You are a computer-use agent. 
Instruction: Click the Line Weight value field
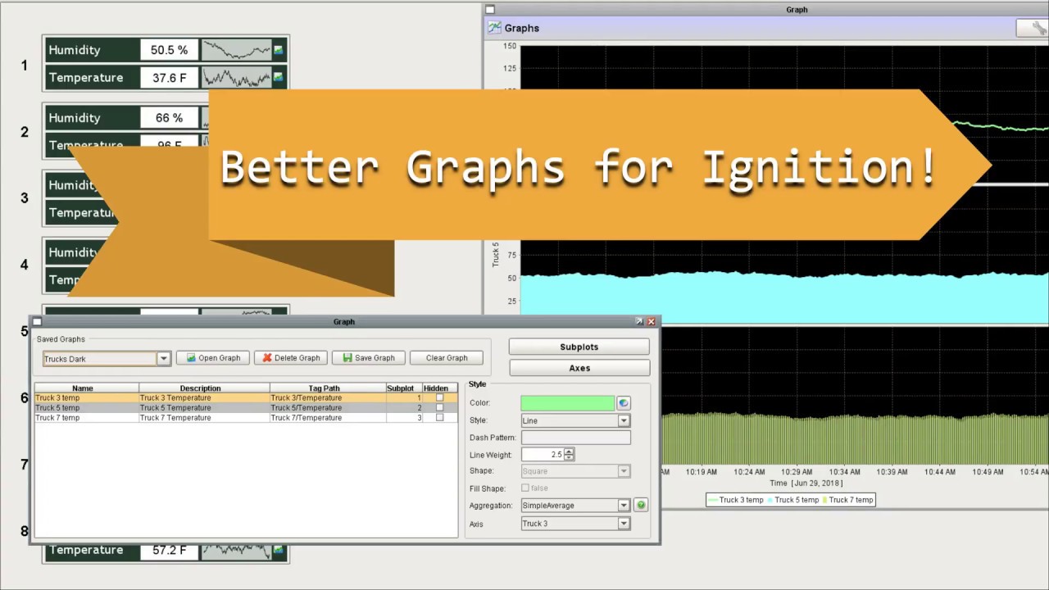(543, 455)
